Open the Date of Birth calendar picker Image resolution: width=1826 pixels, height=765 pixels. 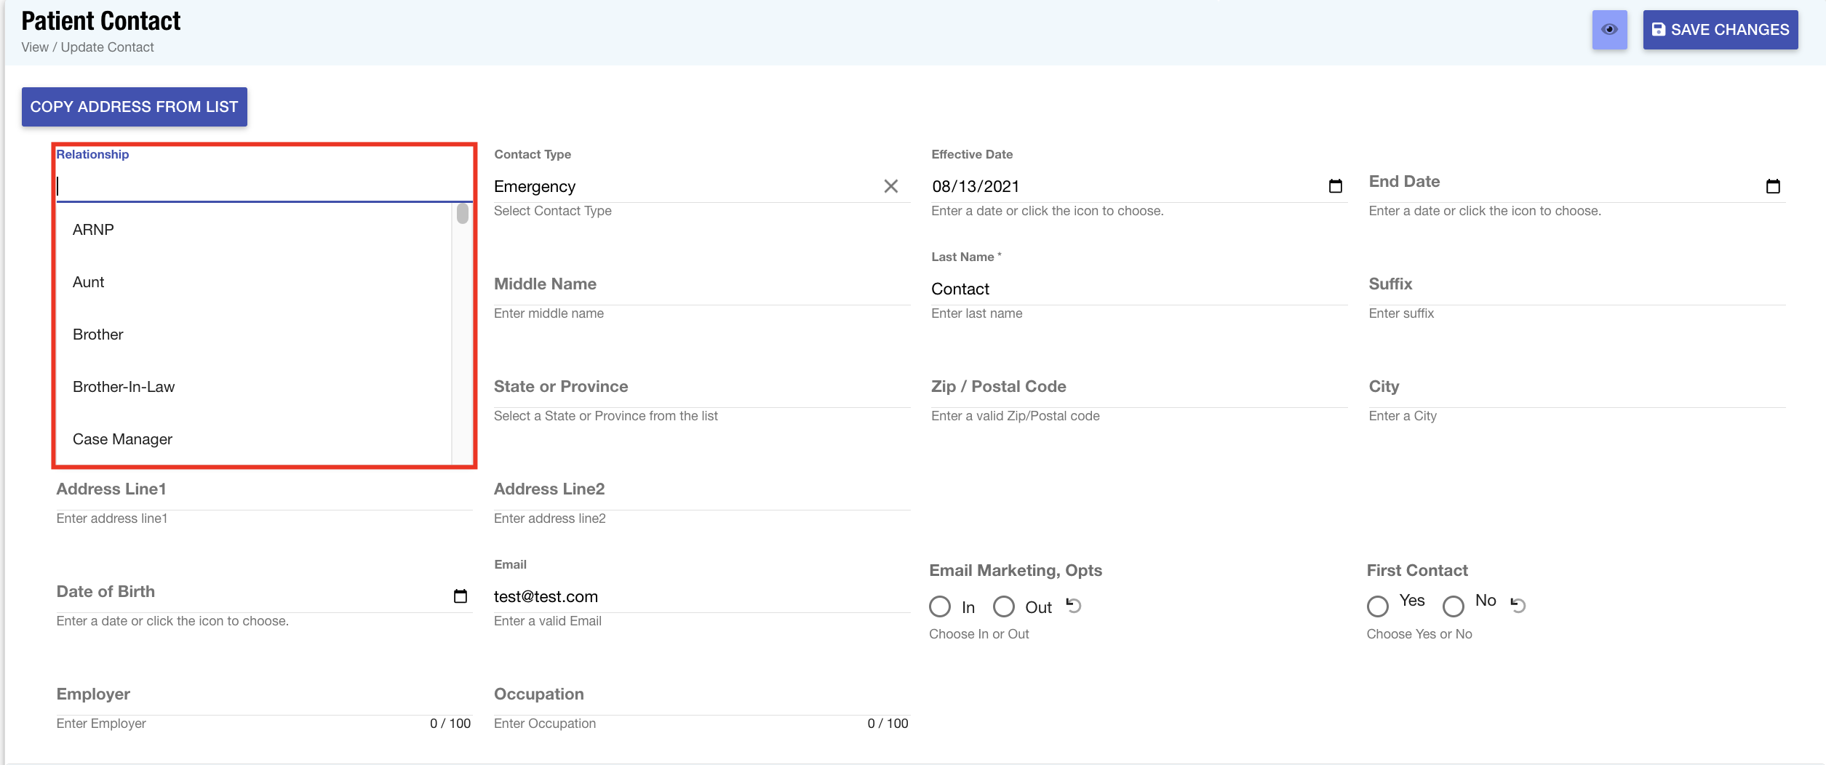click(460, 596)
